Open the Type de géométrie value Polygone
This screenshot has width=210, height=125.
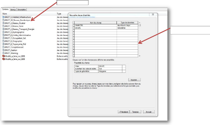110,71
